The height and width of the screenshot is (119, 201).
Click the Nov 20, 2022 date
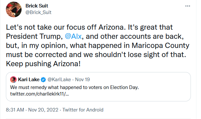43,110
